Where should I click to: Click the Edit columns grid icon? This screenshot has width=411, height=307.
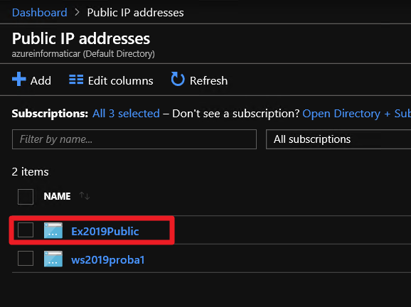click(x=76, y=80)
